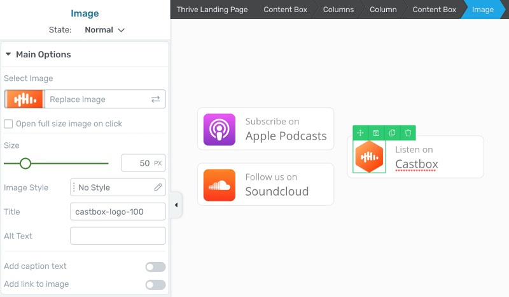
Task: Duplicate the selected image using copy icon
Action: 392,133
